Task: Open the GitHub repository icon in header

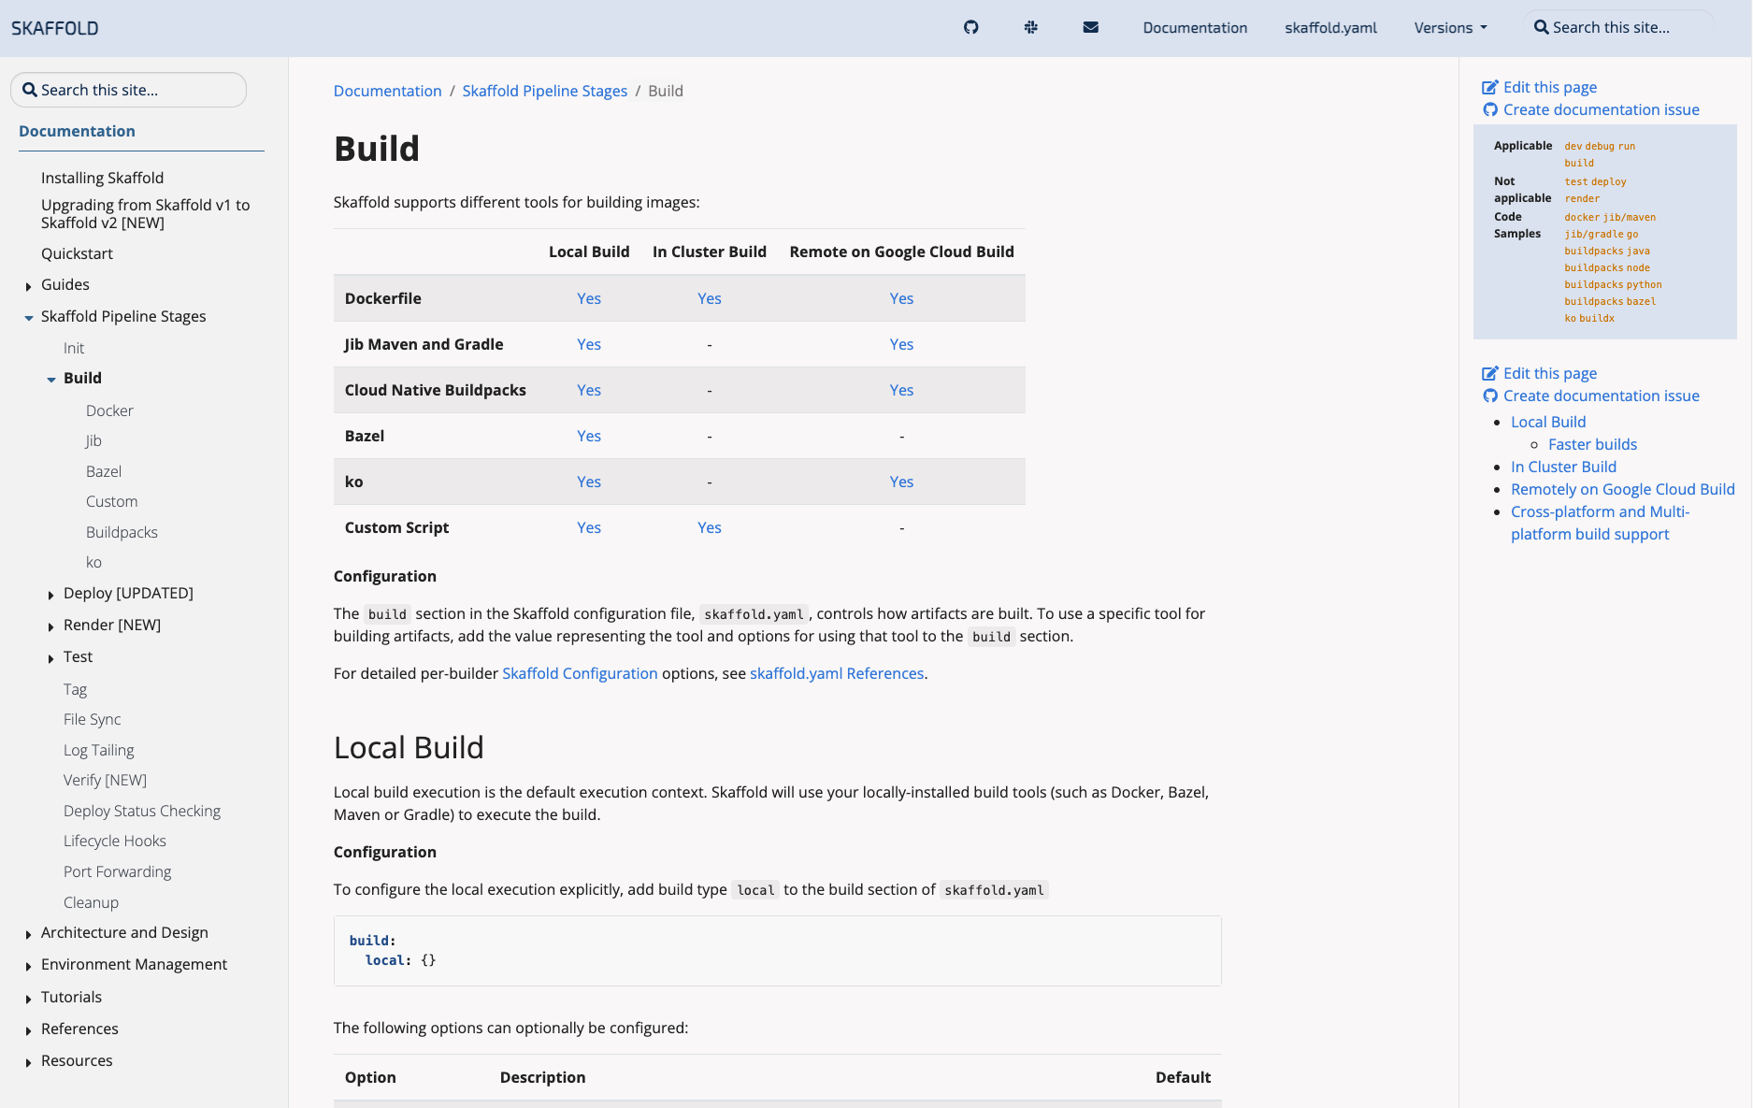Action: coord(970,27)
